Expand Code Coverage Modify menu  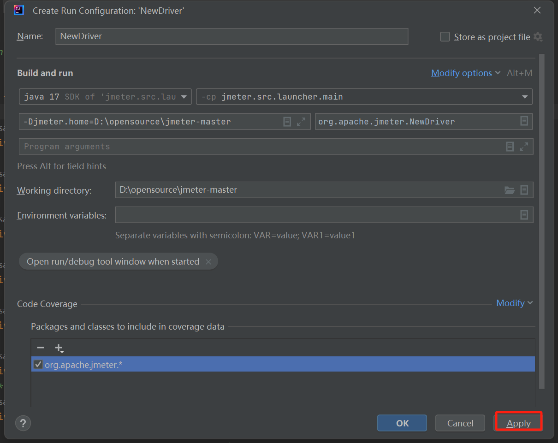pyautogui.click(x=515, y=303)
